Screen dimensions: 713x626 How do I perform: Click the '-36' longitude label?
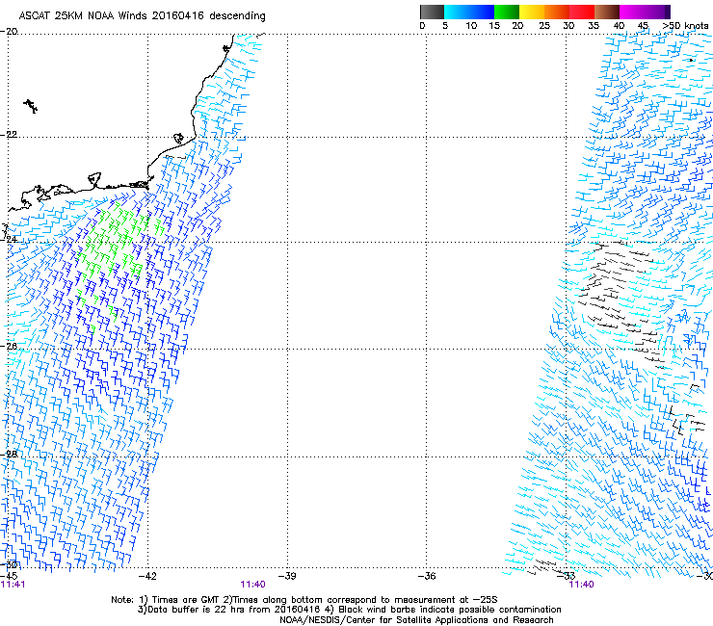click(427, 576)
